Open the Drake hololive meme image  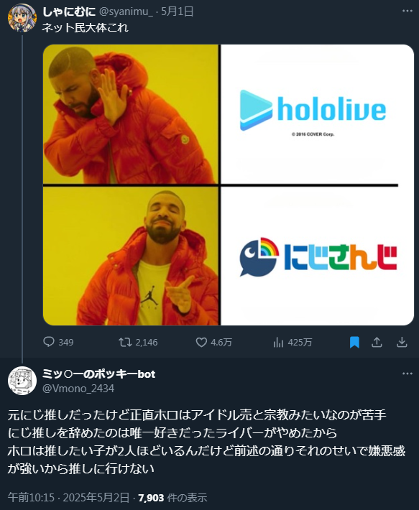(229, 185)
